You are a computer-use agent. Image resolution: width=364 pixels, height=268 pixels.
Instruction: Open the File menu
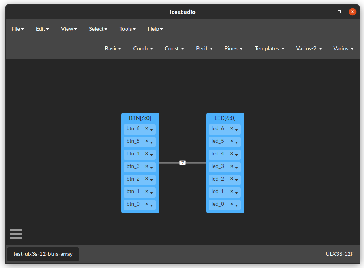click(x=17, y=29)
